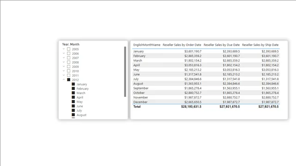Image resolution: width=296 pixels, height=166 pixels.
Task: Click the slicer vertical scrollbar
Action: [x=125, y=72]
